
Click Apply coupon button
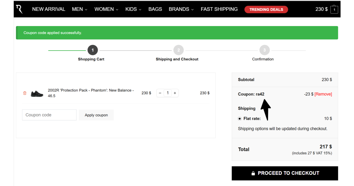(96, 115)
